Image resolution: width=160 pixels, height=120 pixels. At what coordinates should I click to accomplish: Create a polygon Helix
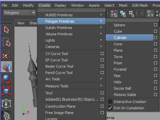point(130,82)
